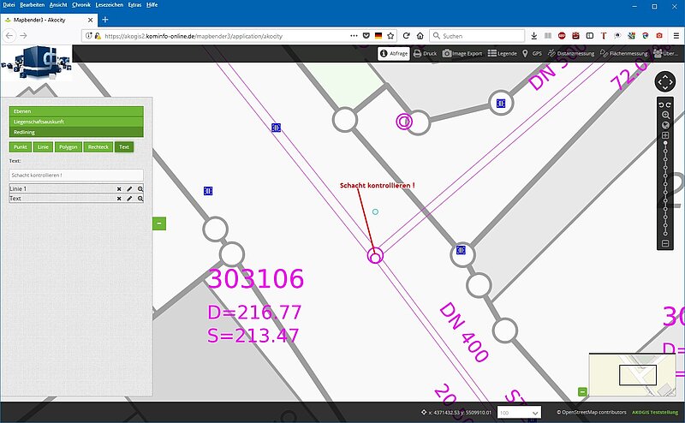Click the Image Export camera button
The image size is (685, 423).
(x=462, y=53)
